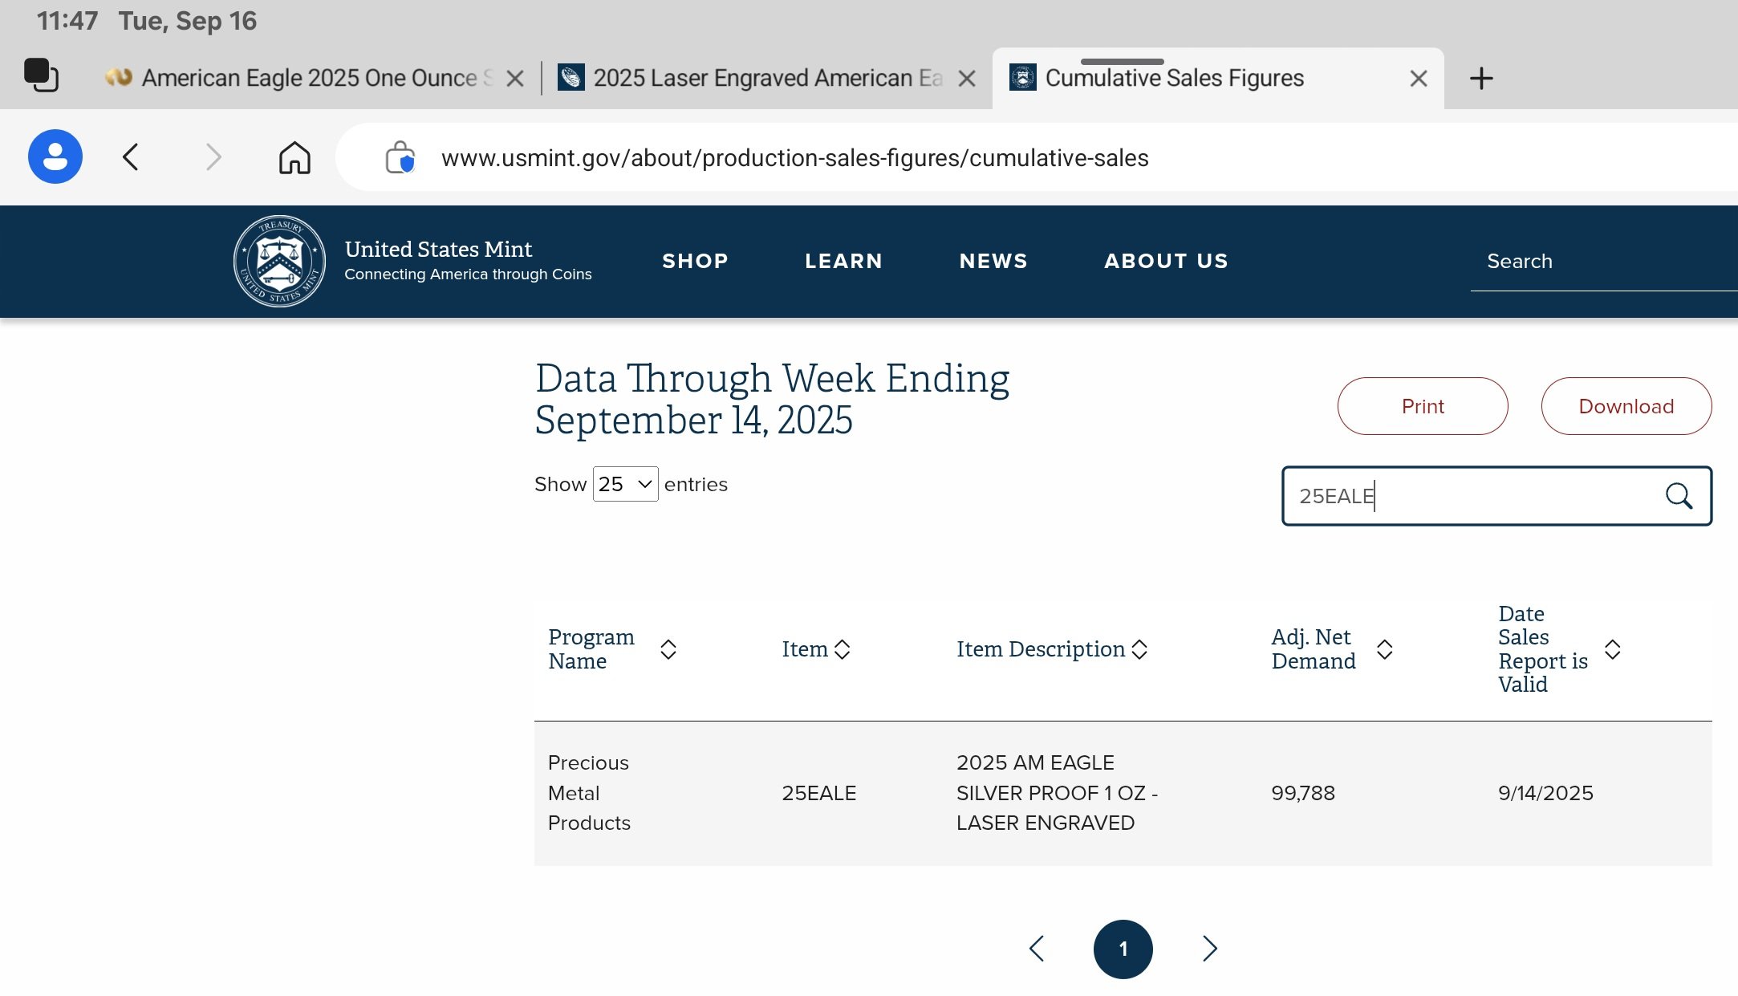Click the 2025 AM EAGLE SILVER PROOF description
This screenshot has width=1738, height=996.
(1057, 793)
